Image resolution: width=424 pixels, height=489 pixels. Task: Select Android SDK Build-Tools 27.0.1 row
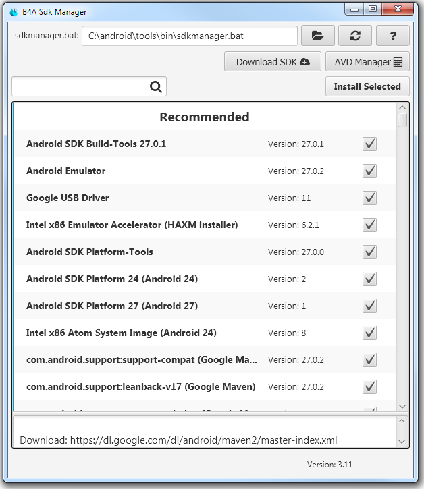tap(205, 144)
